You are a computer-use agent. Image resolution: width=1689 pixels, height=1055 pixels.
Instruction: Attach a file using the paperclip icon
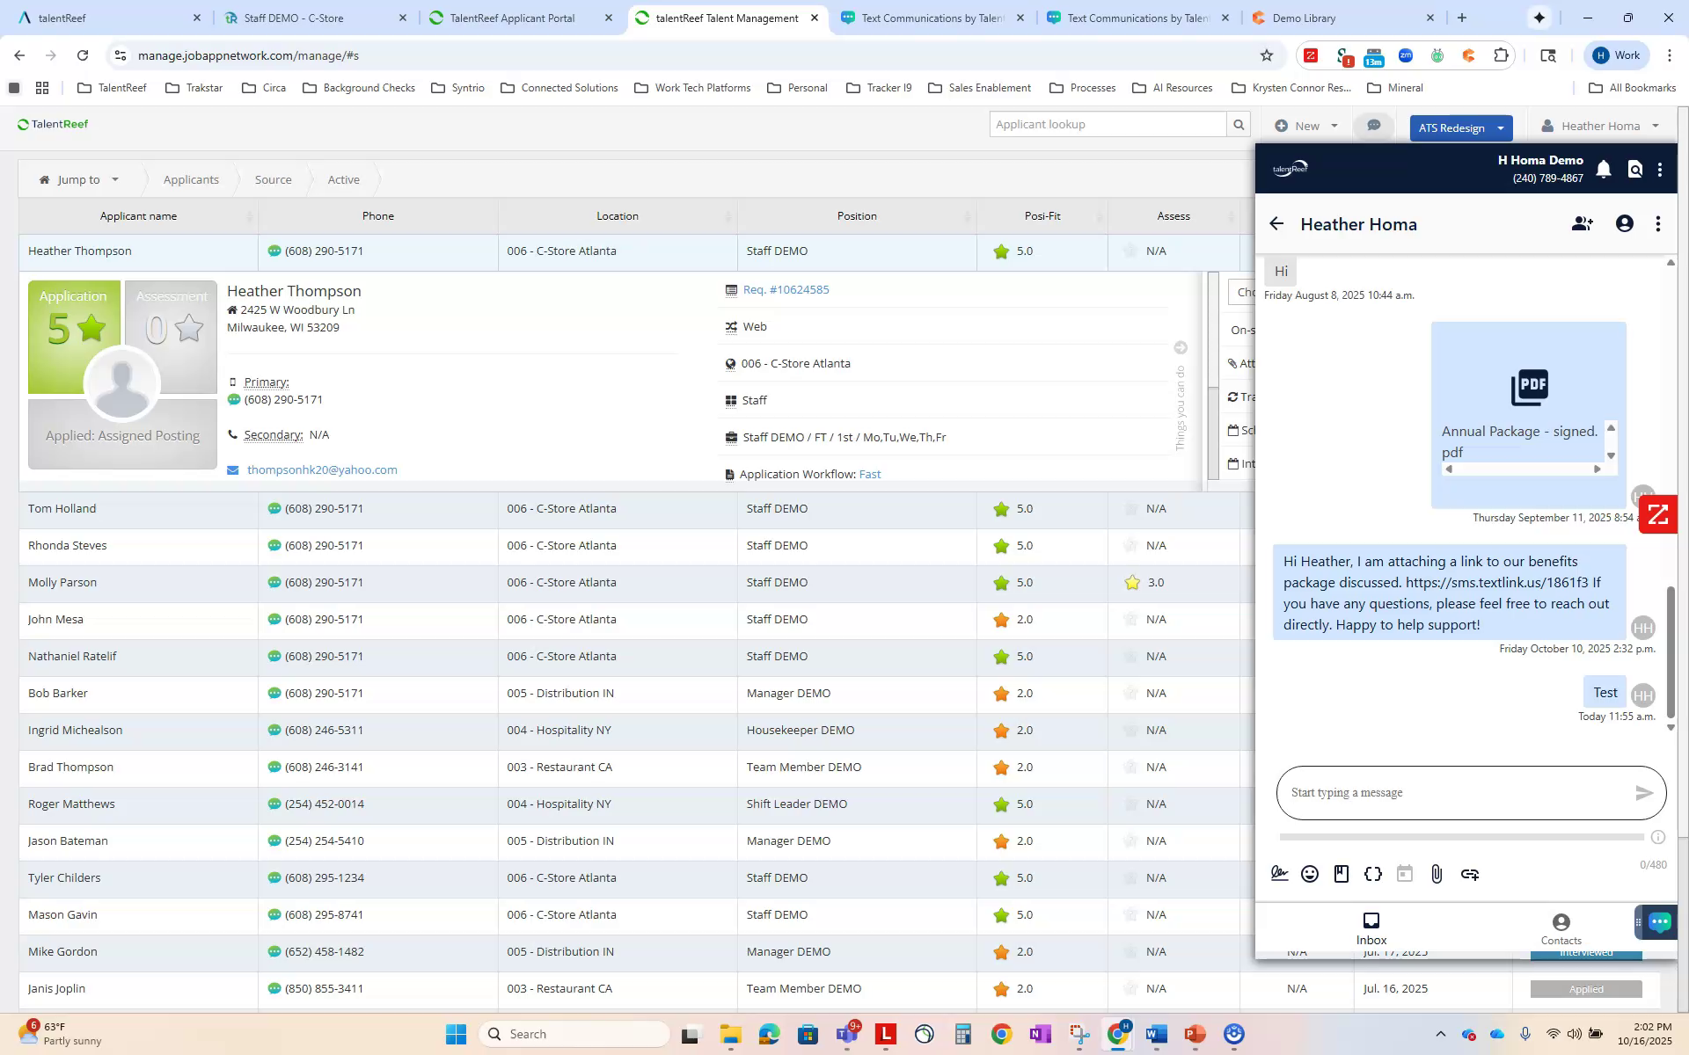[1437, 874]
